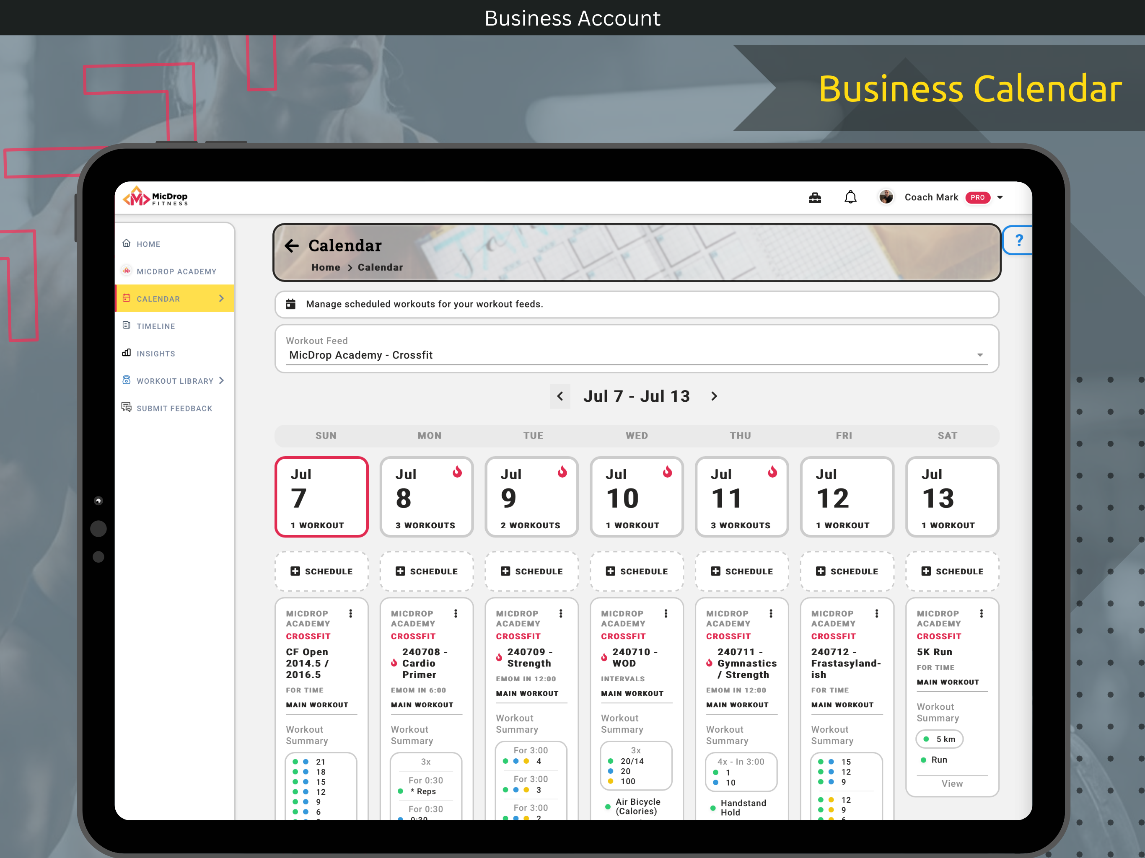The height and width of the screenshot is (858, 1145).
Task: Schedule a workout on Thursday Jul 11
Action: coord(742,571)
